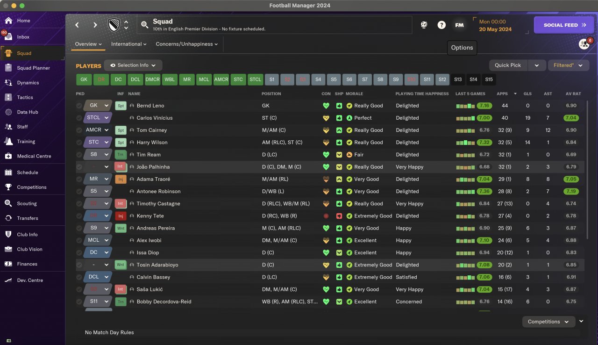Image resolution: width=598 pixels, height=345 pixels.
Task: Open the FM options menu icon
Action: [459, 25]
